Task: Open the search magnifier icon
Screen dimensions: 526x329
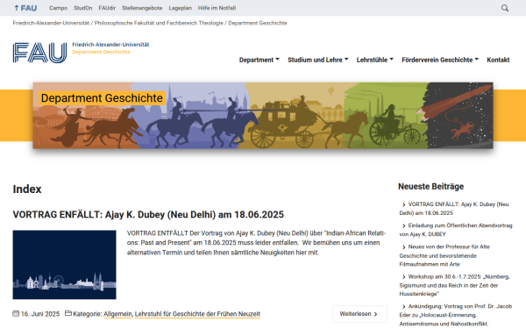Action: tap(505, 8)
